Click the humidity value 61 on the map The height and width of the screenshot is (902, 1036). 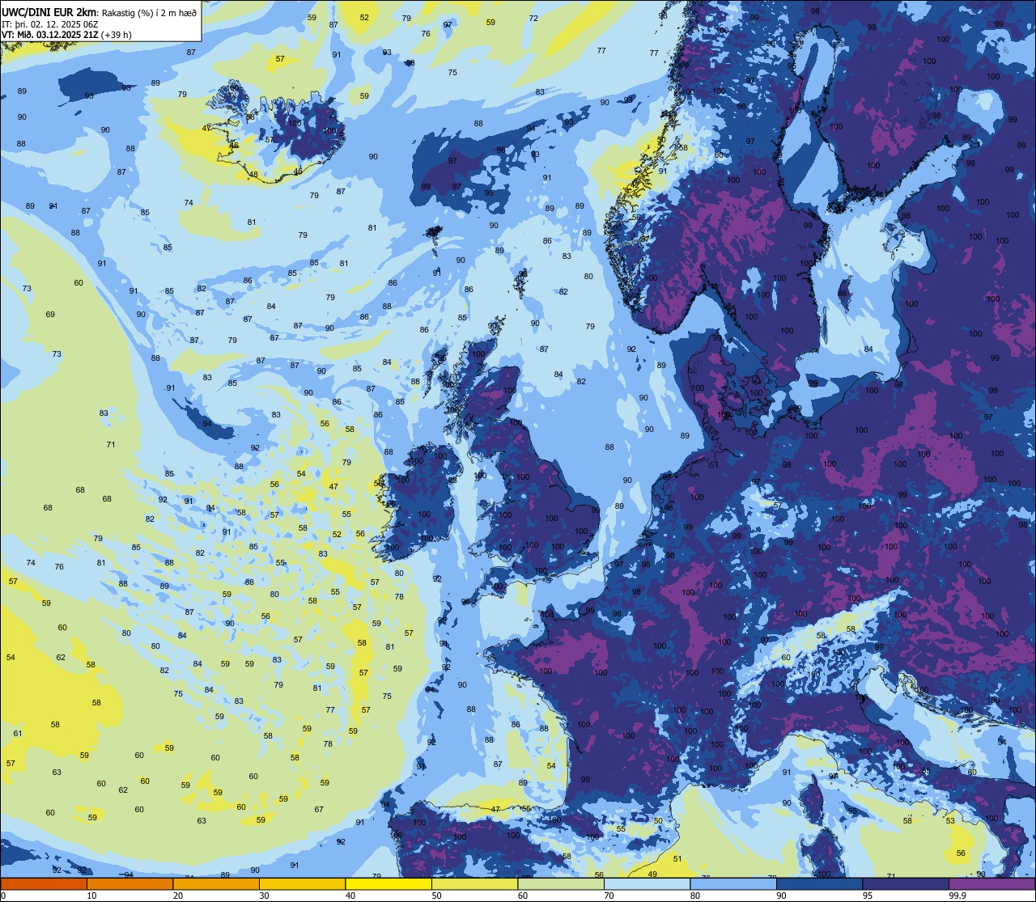coord(18,734)
